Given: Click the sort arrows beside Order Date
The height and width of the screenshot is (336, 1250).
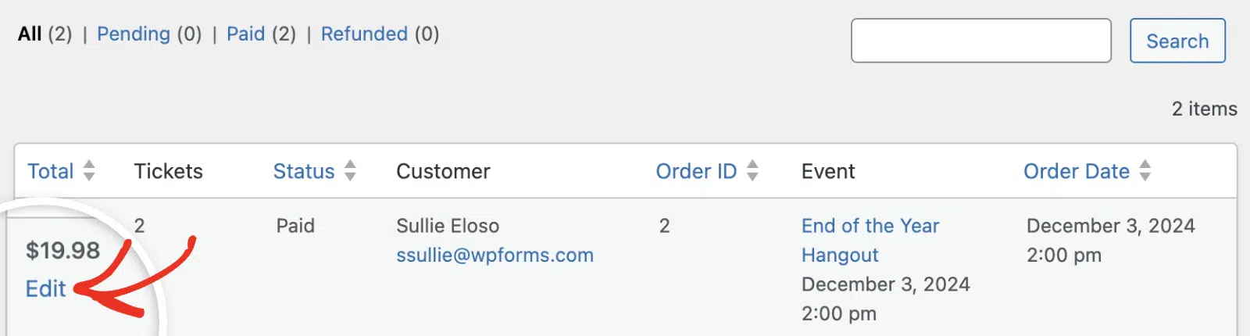Looking at the screenshot, I should click(1145, 170).
